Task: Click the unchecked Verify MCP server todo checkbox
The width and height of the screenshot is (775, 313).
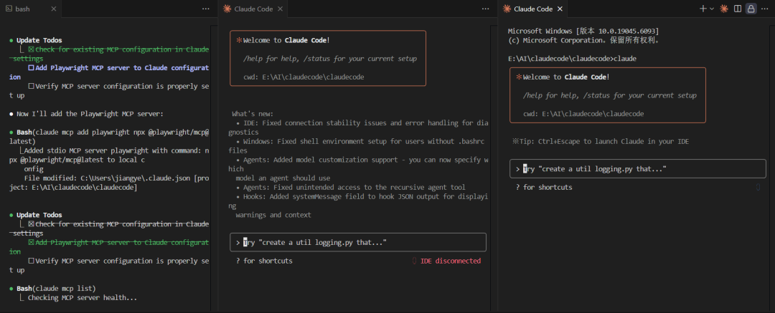Action: point(32,261)
